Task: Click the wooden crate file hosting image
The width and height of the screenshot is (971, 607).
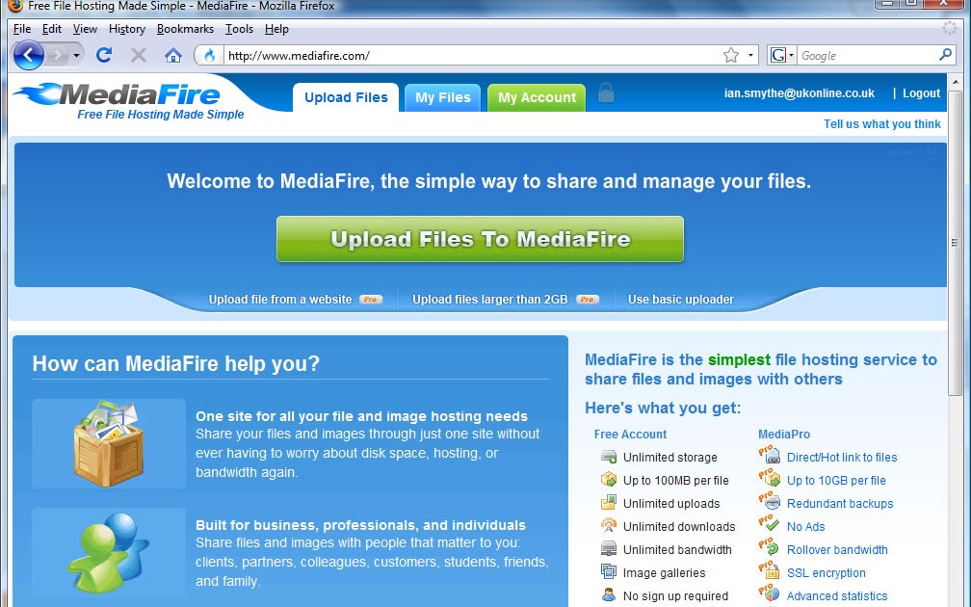Action: pyautogui.click(x=108, y=443)
